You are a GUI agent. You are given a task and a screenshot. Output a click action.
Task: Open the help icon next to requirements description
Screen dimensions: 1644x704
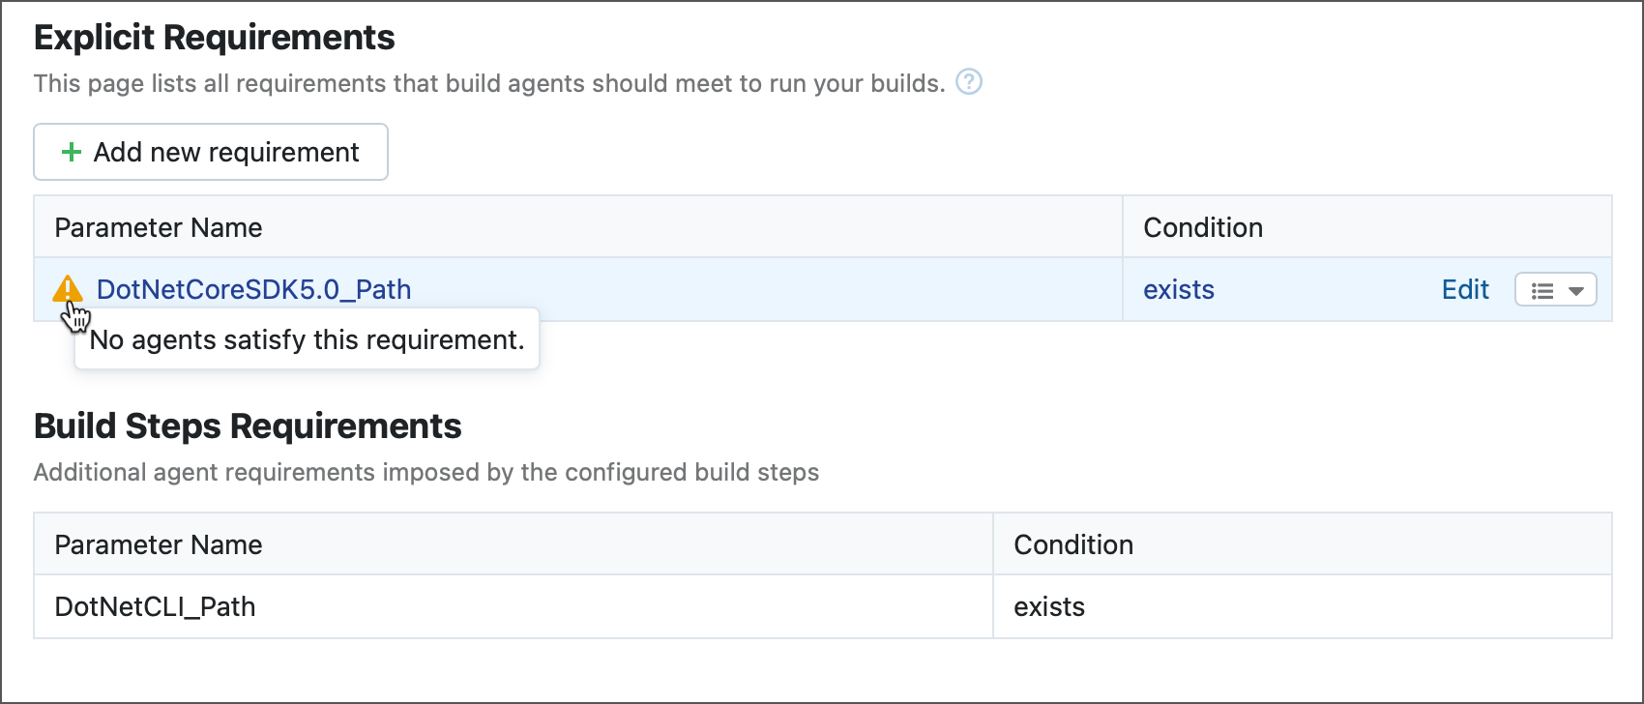tap(969, 82)
